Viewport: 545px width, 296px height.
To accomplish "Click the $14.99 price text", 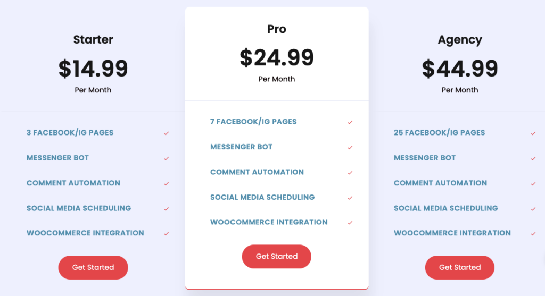I will click(x=93, y=69).
